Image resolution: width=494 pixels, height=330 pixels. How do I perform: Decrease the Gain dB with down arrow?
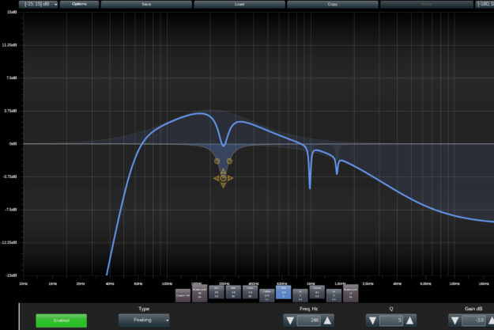[x=454, y=321]
